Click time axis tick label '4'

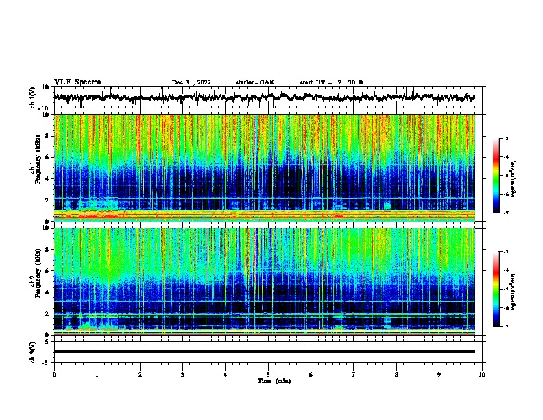coord(226,374)
